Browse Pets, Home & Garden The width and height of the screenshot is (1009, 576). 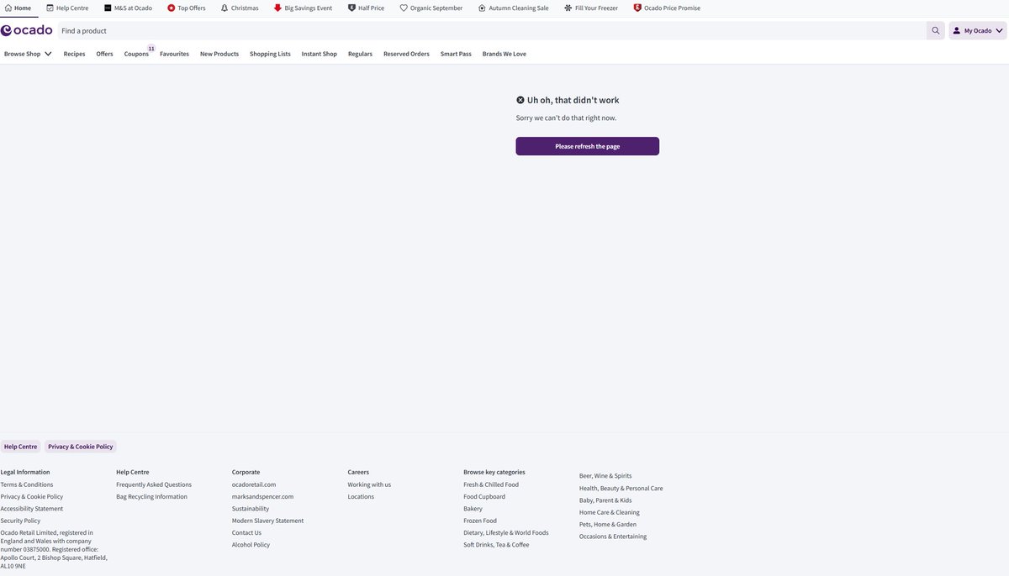coord(608,525)
